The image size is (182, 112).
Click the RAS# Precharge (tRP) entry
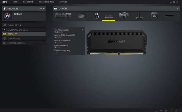[63, 41]
